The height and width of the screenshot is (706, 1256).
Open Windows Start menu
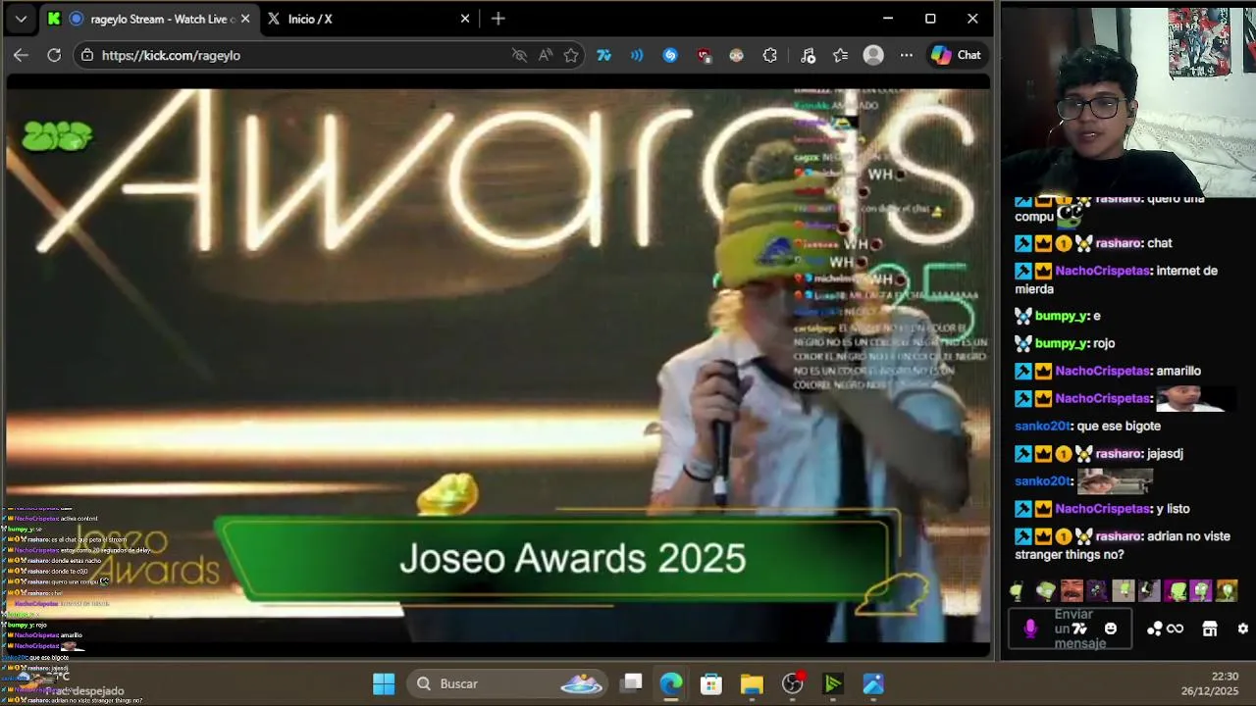(x=384, y=683)
